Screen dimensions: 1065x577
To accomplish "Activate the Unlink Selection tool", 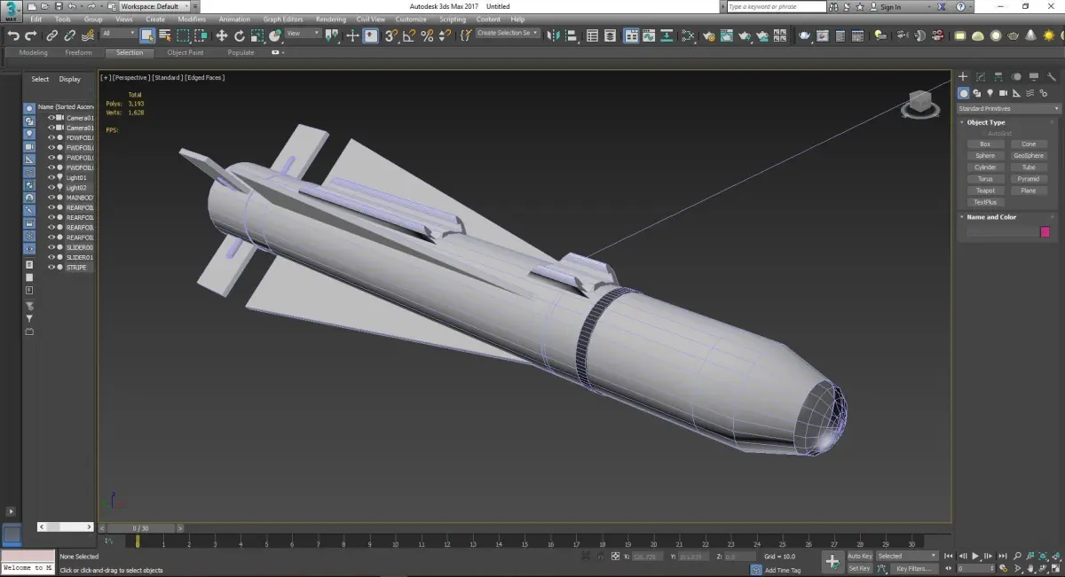I will 69,35.
